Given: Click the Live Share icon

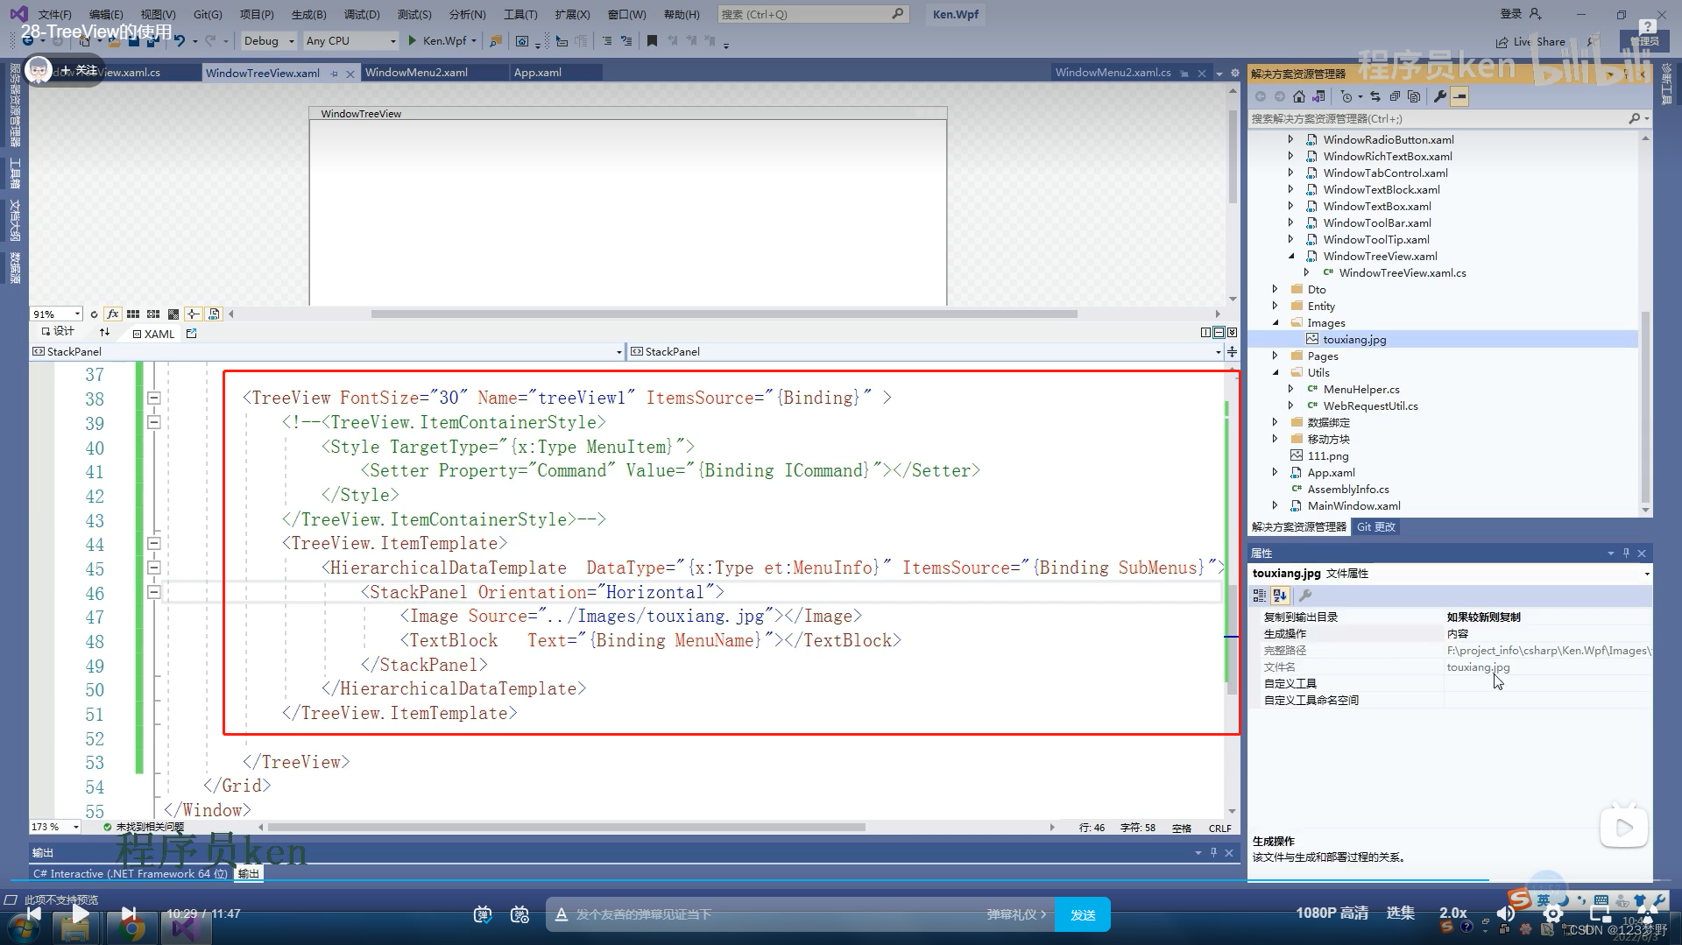Looking at the screenshot, I should pyautogui.click(x=1502, y=41).
